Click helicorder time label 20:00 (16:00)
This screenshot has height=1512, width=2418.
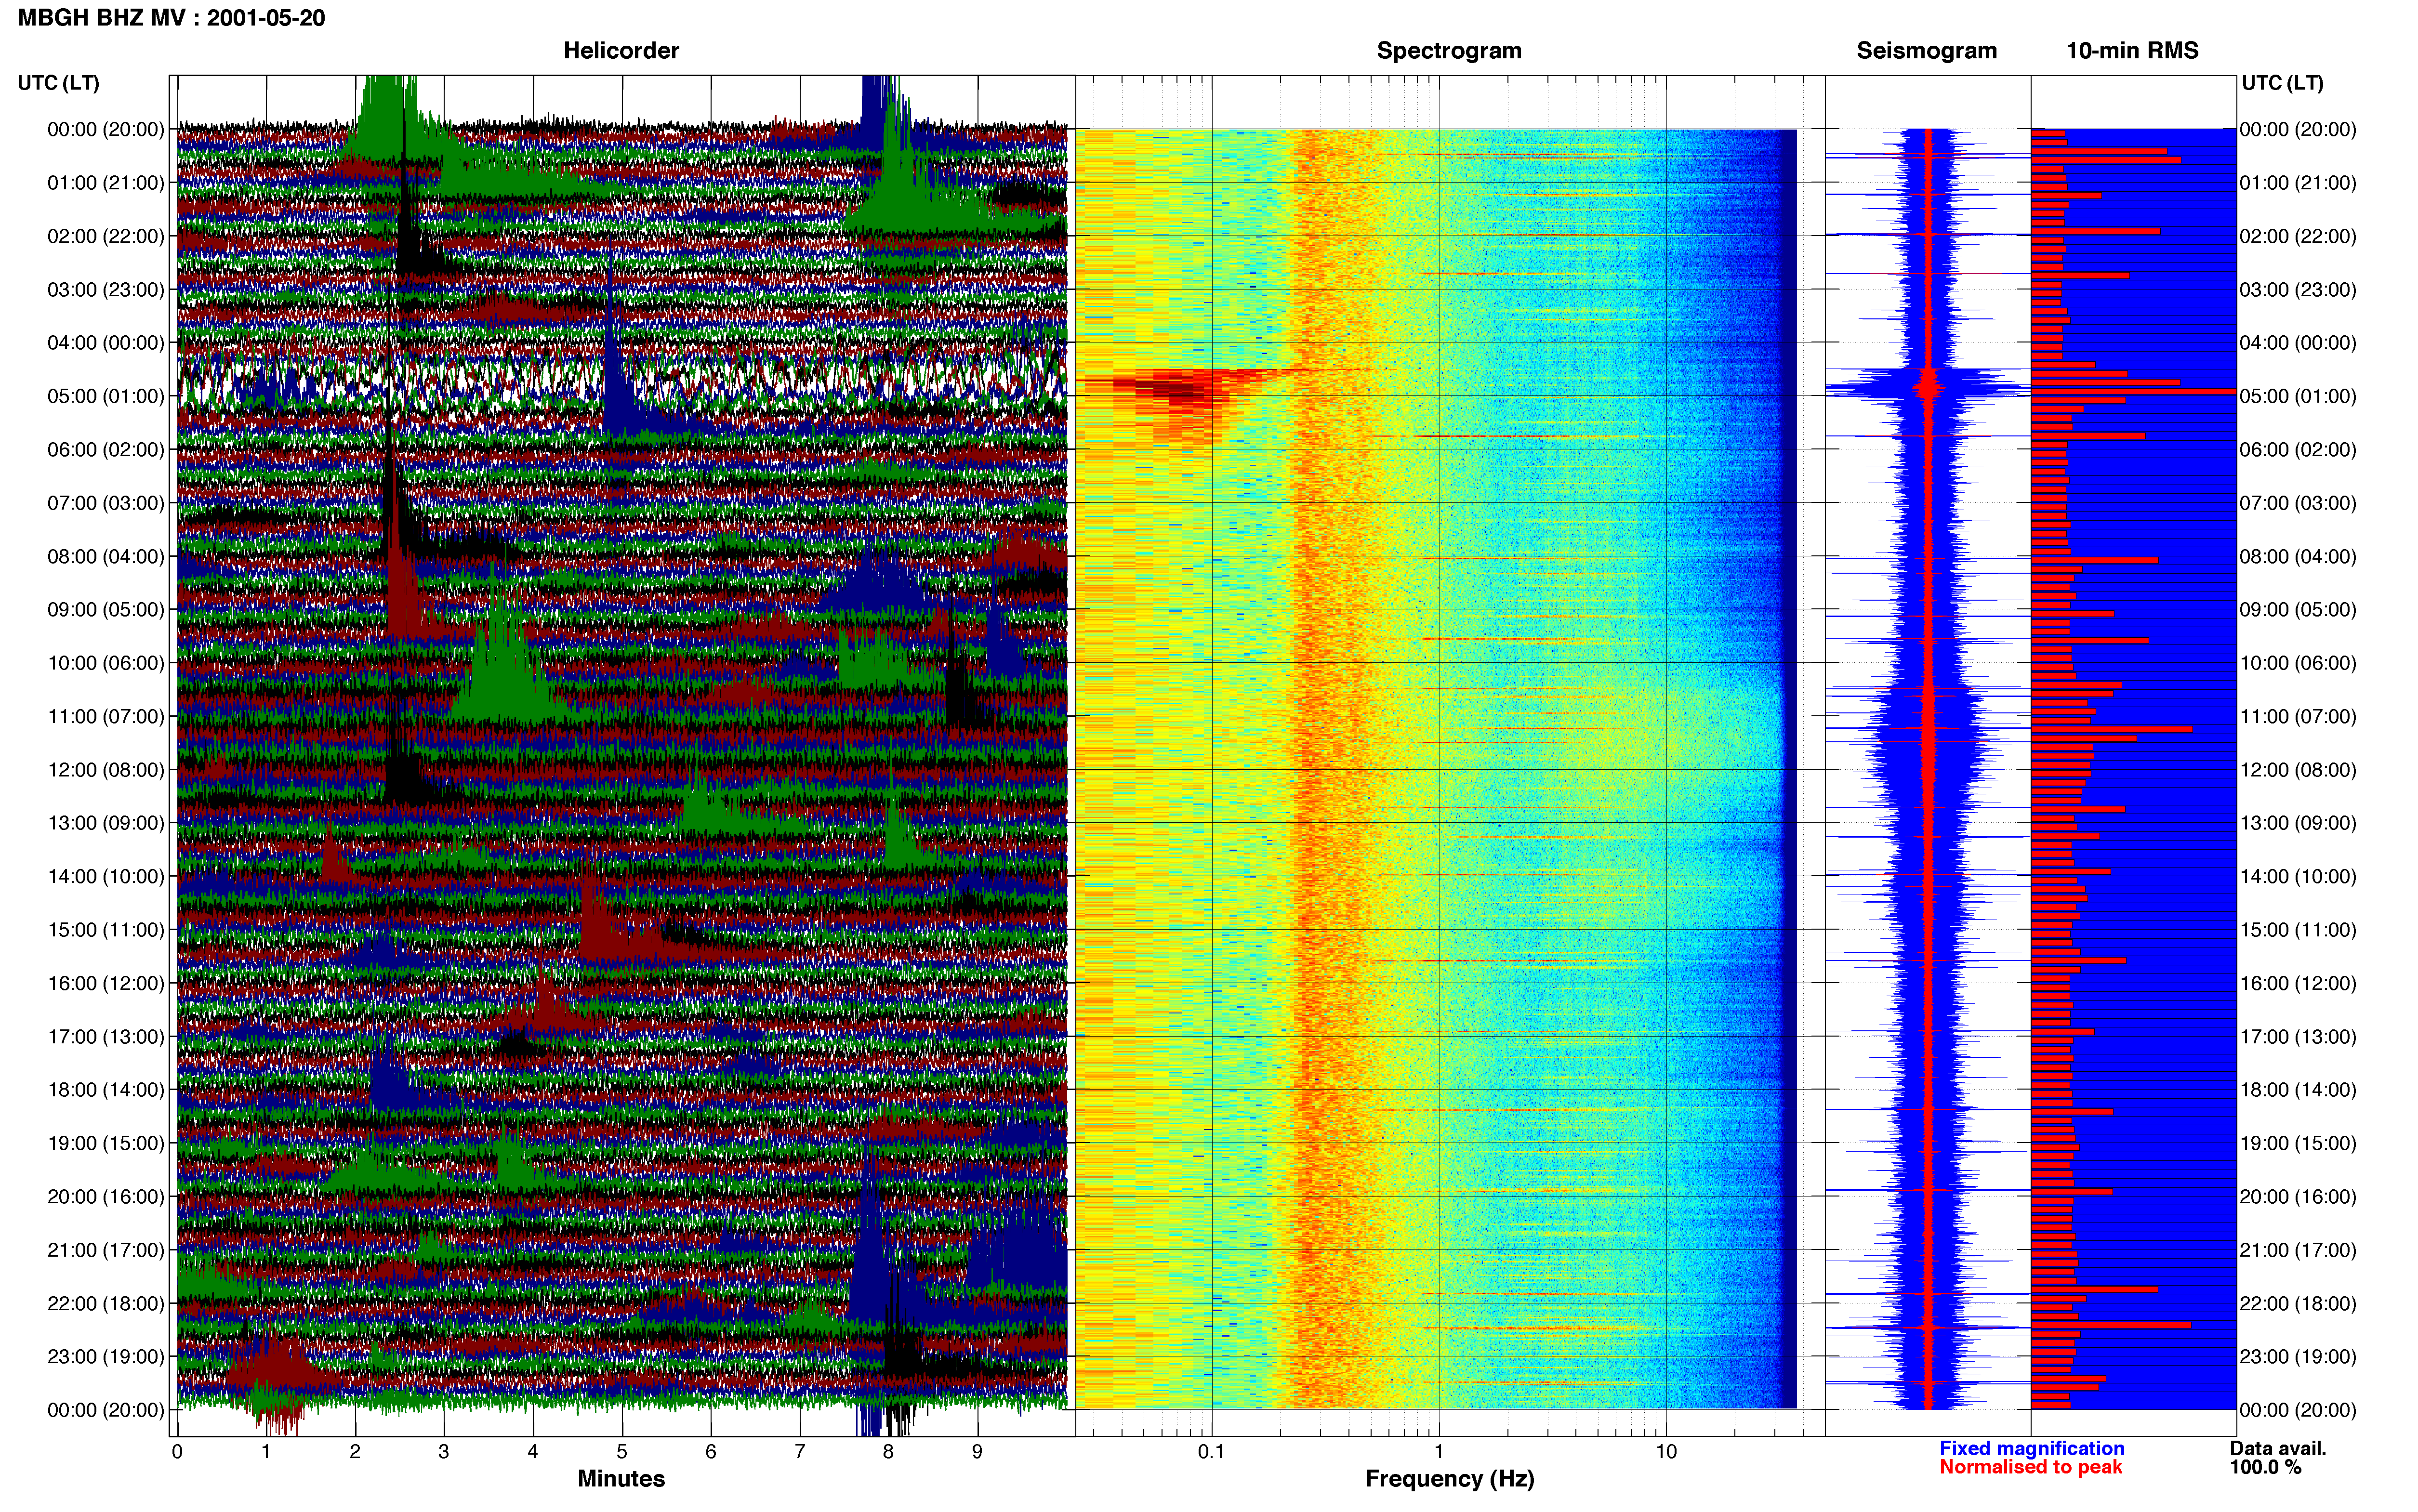pos(106,1197)
